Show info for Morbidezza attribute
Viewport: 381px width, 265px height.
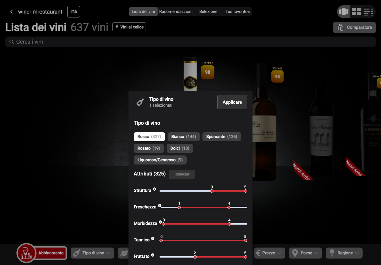[160, 222]
